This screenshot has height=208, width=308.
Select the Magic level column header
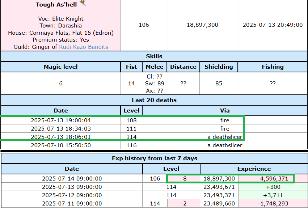click(x=60, y=67)
